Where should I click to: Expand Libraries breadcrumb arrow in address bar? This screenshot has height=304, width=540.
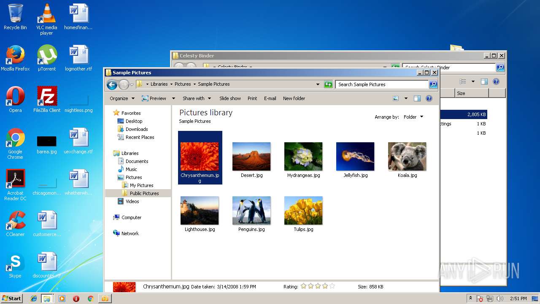tap(171, 84)
